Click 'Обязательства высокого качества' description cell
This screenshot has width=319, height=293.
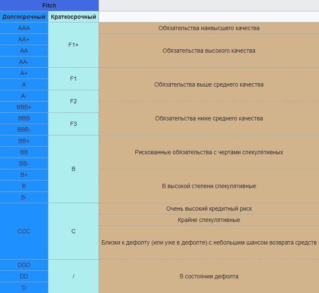pyautogui.click(x=209, y=50)
